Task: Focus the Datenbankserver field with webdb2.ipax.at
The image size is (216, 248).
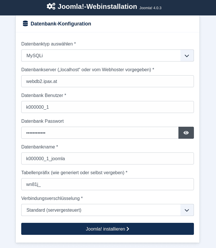Action: pyautogui.click(x=108, y=81)
